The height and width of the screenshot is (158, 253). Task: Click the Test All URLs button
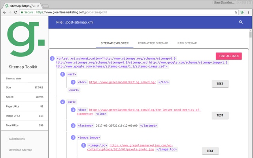(228, 56)
